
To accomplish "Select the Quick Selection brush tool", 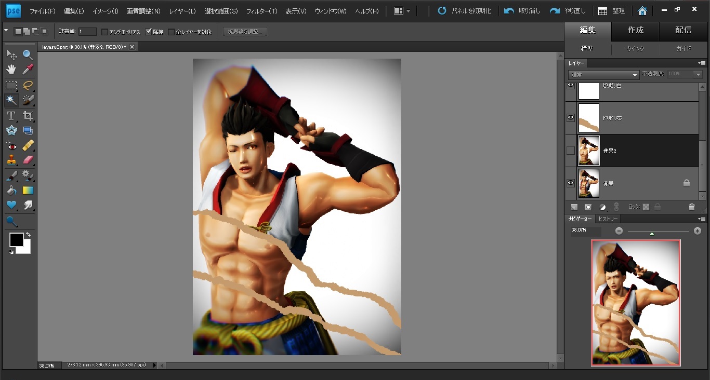I will point(28,100).
